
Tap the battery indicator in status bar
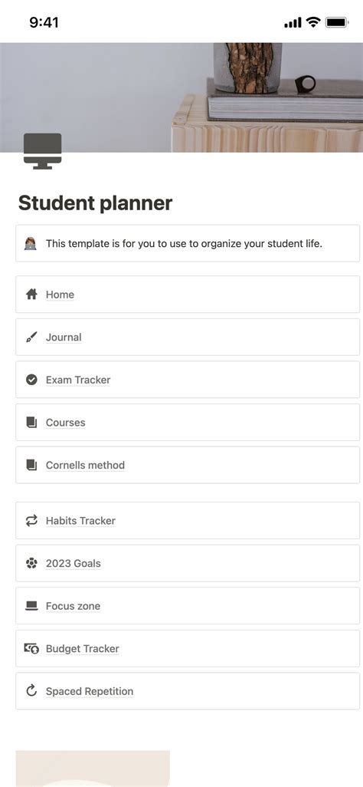click(337, 22)
